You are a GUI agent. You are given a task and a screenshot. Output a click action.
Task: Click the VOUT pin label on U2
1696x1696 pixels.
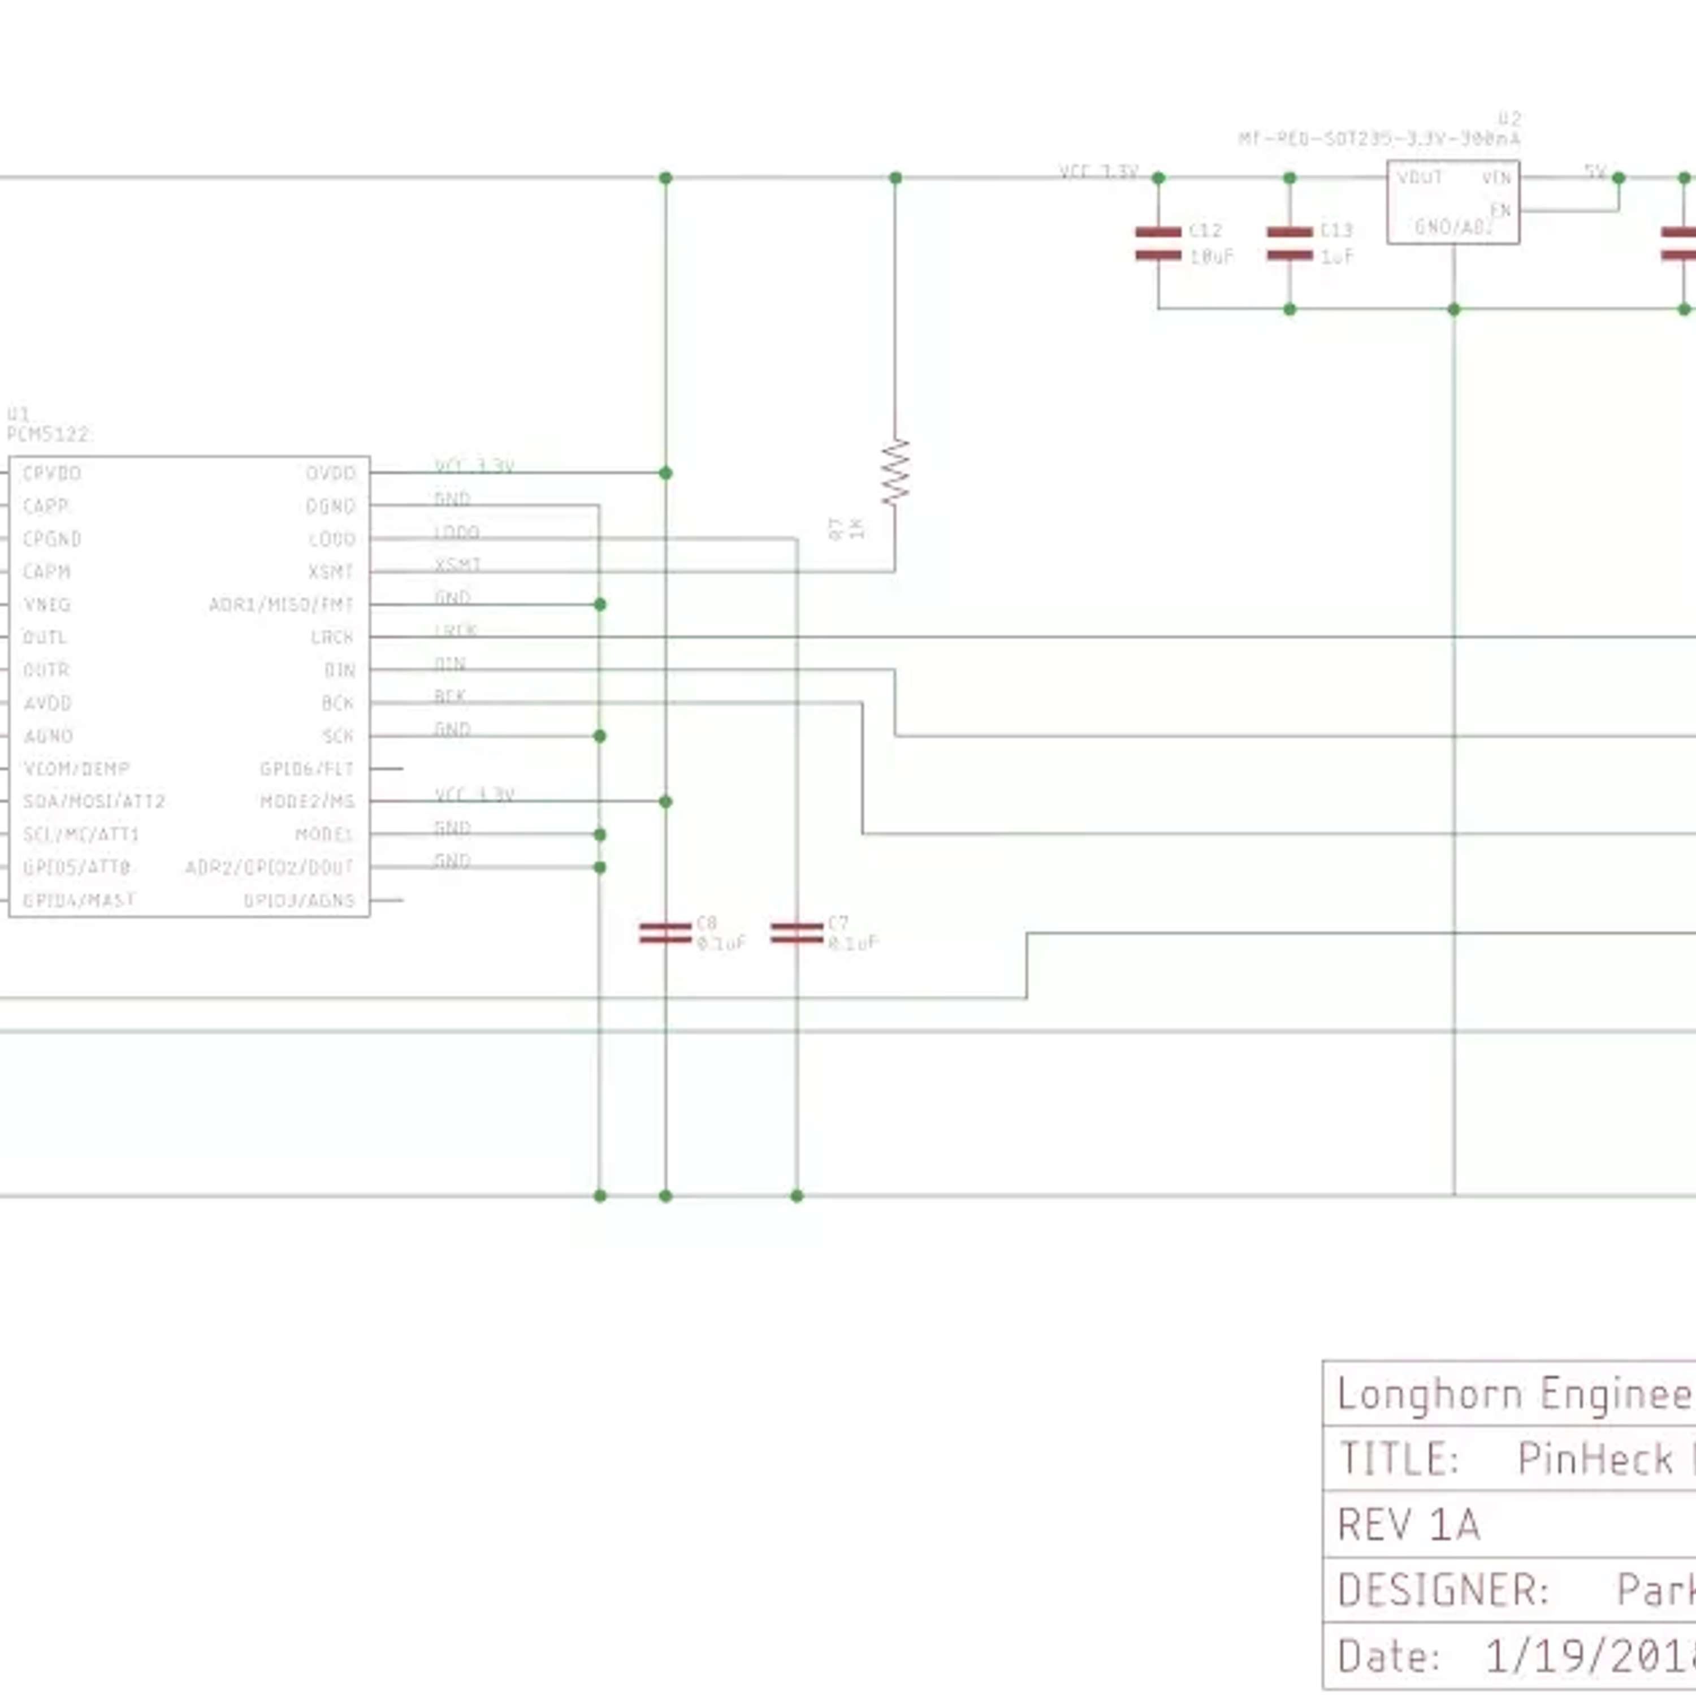click(x=1420, y=178)
